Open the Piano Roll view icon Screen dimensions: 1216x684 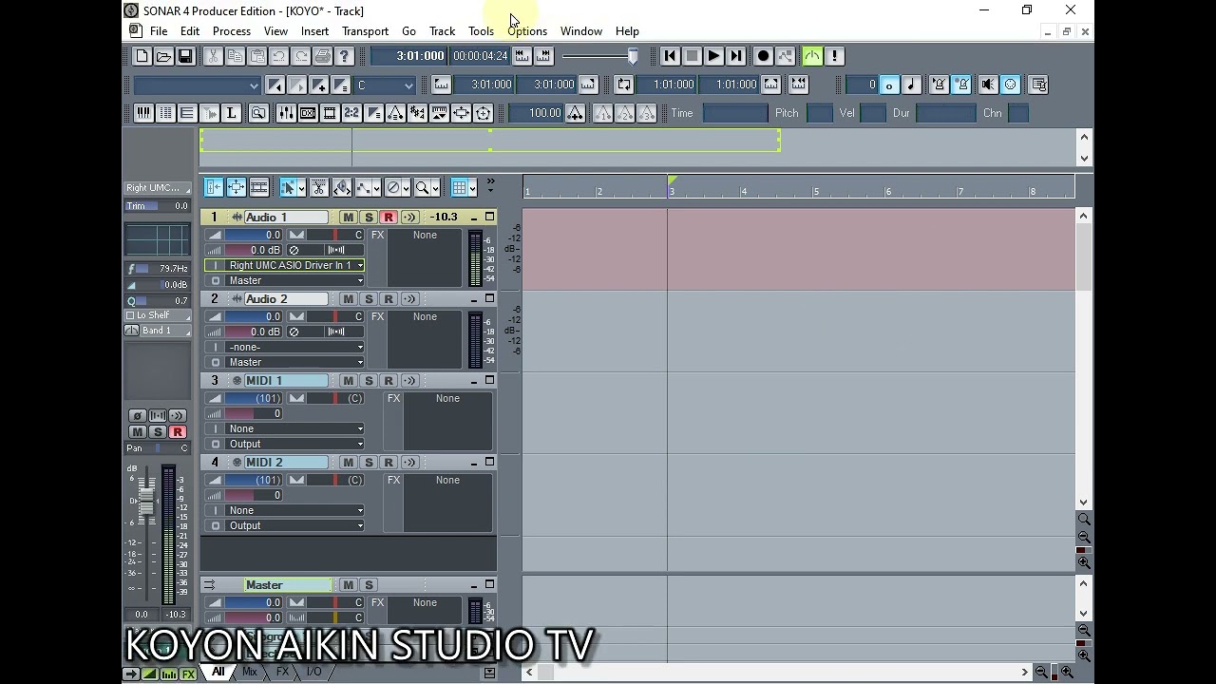tap(142, 113)
